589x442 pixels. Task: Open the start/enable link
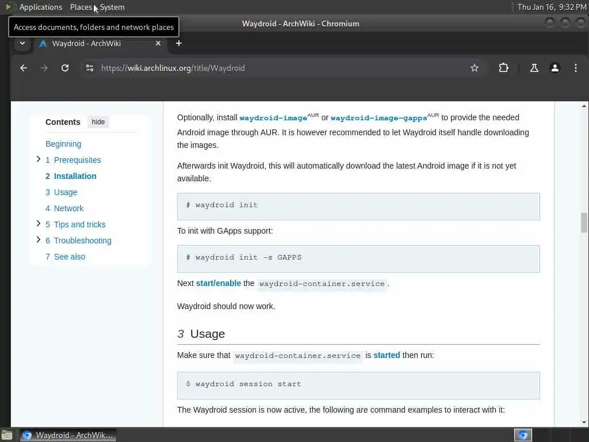[218, 283]
